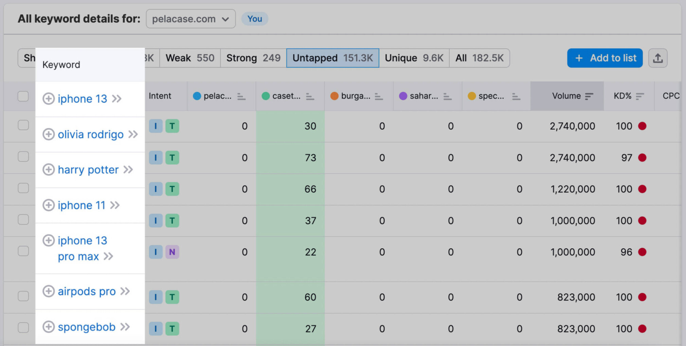Open the iphone 11 keyword link
Viewport: 686px width, 346px height.
pos(82,205)
